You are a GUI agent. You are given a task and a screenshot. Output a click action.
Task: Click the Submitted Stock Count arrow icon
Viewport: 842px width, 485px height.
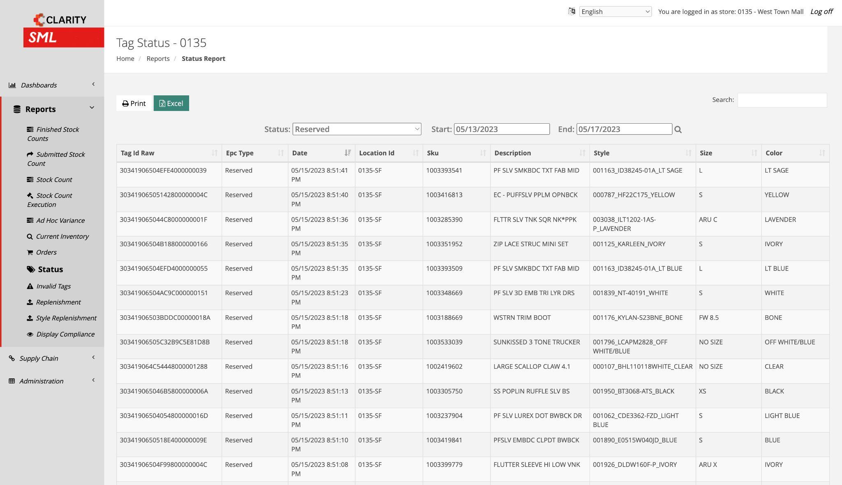(x=30, y=155)
